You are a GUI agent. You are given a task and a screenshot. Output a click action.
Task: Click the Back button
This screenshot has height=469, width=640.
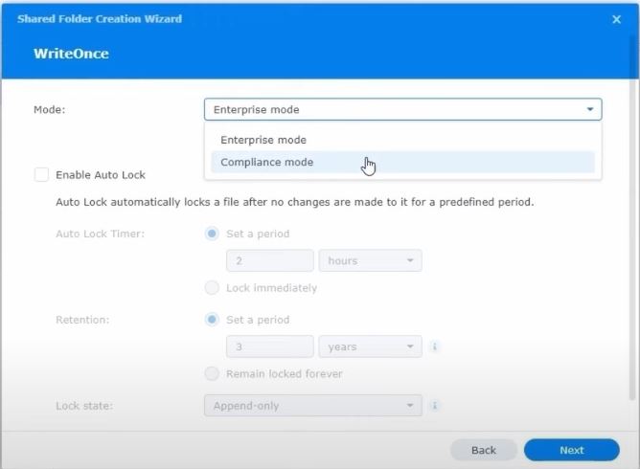(x=484, y=450)
